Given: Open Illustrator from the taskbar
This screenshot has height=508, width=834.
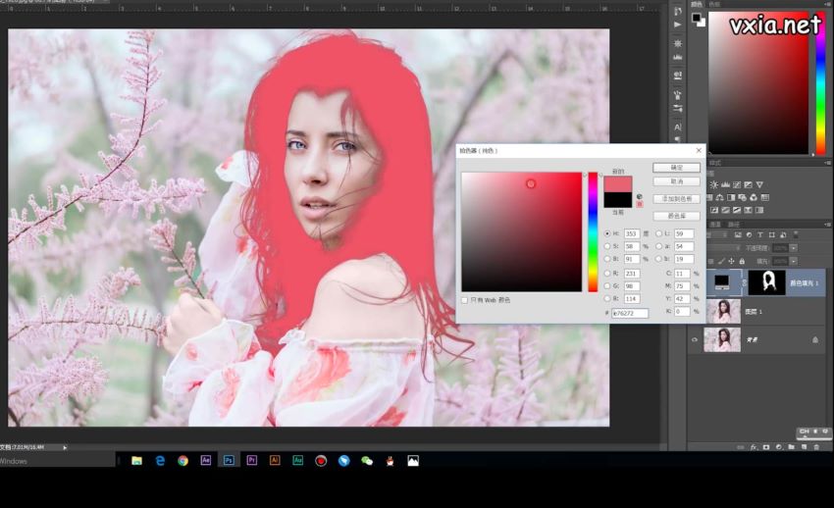Looking at the screenshot, I should 275,460.
